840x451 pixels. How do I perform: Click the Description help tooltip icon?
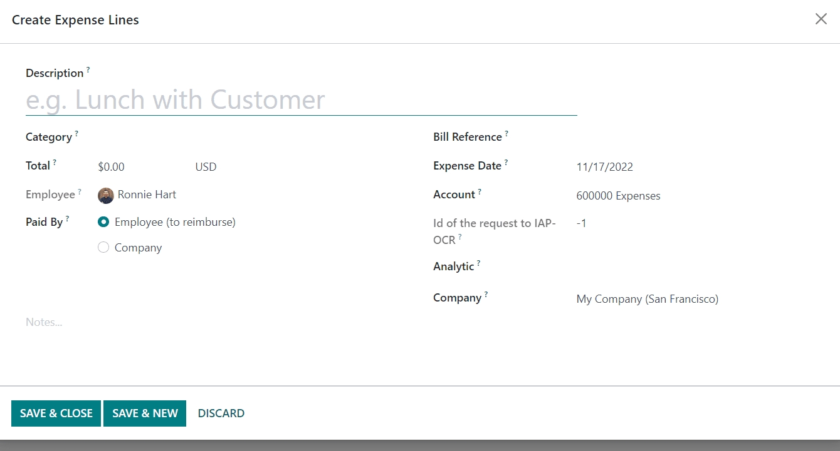coord(88,69)
